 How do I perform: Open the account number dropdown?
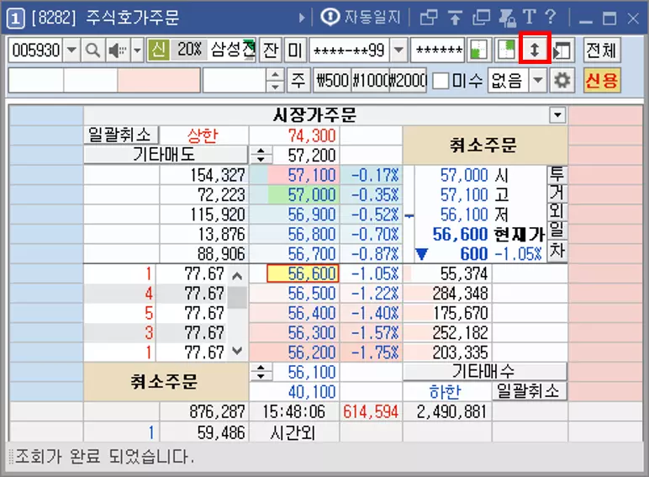coord(399,50)
